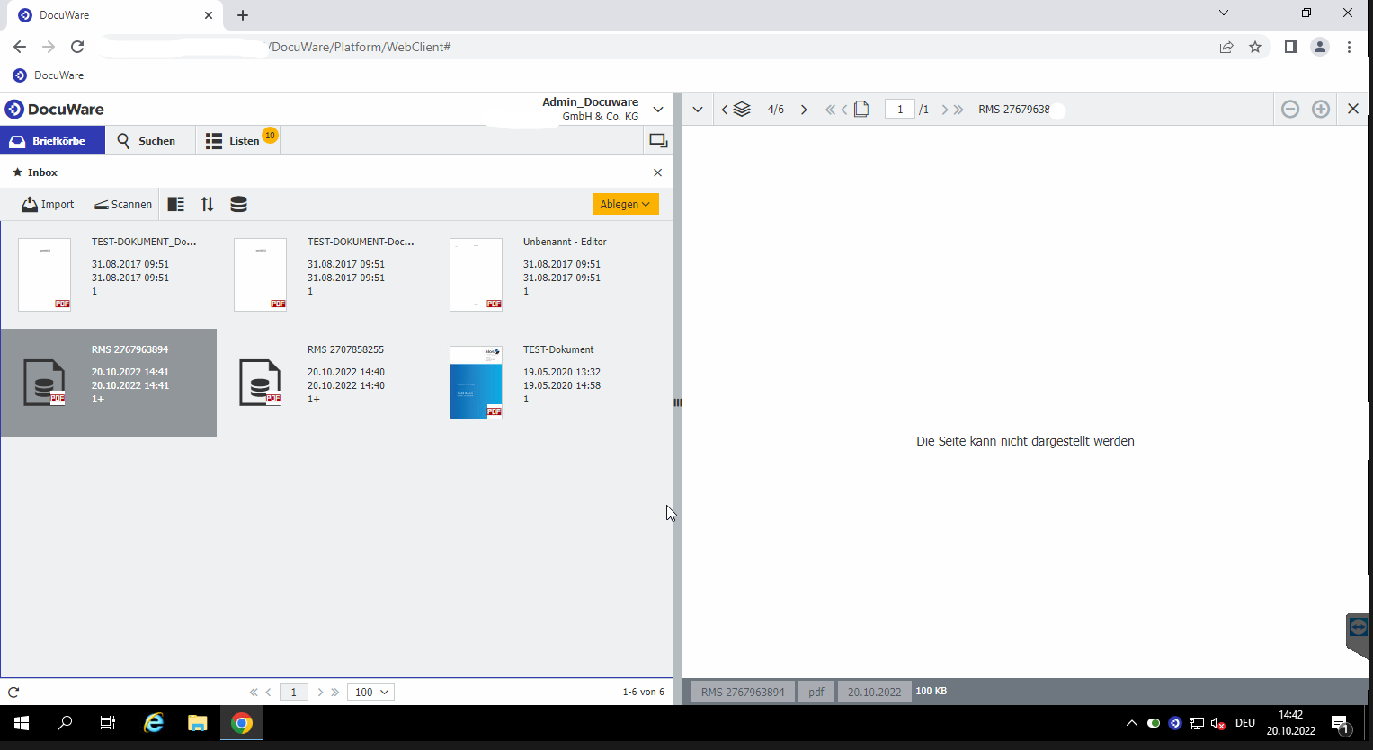1373x750 pixels.
Task: Open the page size 100 dropdown
Action: click(370, 693)
